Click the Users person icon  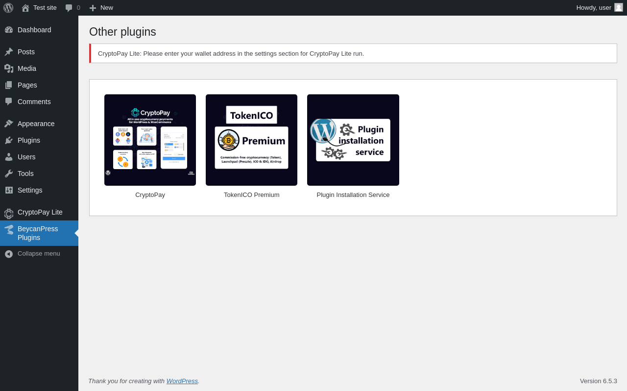tap(9, 157)
